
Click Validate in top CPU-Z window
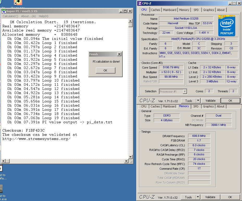(210, 101)
